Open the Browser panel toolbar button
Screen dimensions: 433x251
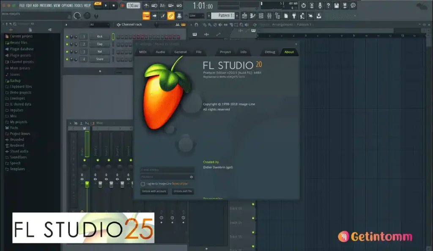[277, 16]
